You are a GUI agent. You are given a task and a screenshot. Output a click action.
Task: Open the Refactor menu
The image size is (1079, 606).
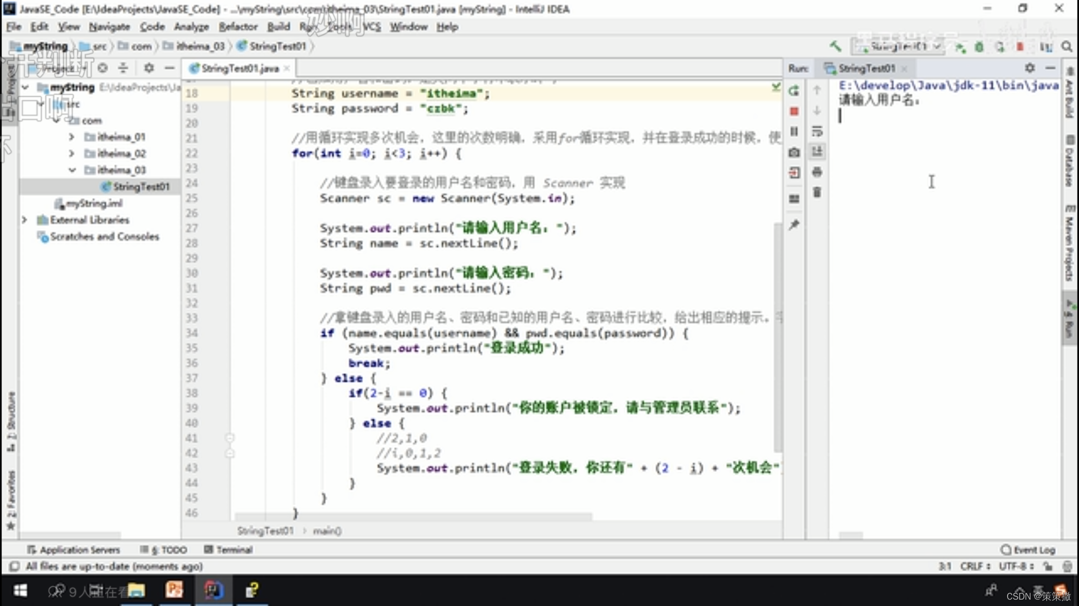click(x=237, y=27)
